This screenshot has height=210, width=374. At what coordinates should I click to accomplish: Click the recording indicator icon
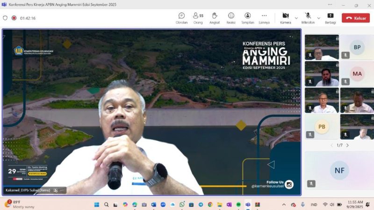click(14, 18)
